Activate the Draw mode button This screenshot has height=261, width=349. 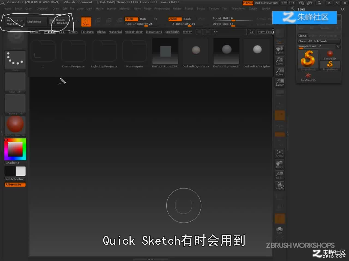(x=86, y=21)
